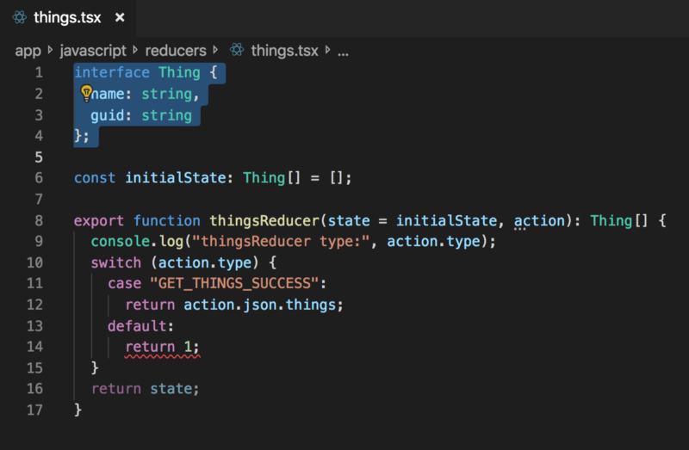Place cursor on the "const" keyword on line 6
The height and width of the screenshot is (450, 689).
tap(95, 178)
